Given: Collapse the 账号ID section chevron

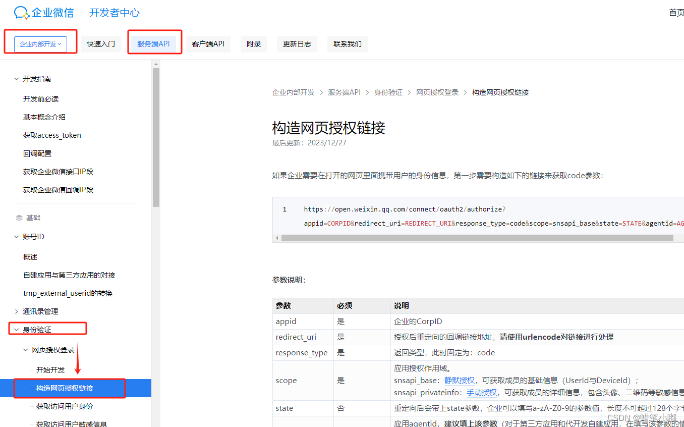Looking at the screenshot, I should pyautogui.click(x=16, y=237).
